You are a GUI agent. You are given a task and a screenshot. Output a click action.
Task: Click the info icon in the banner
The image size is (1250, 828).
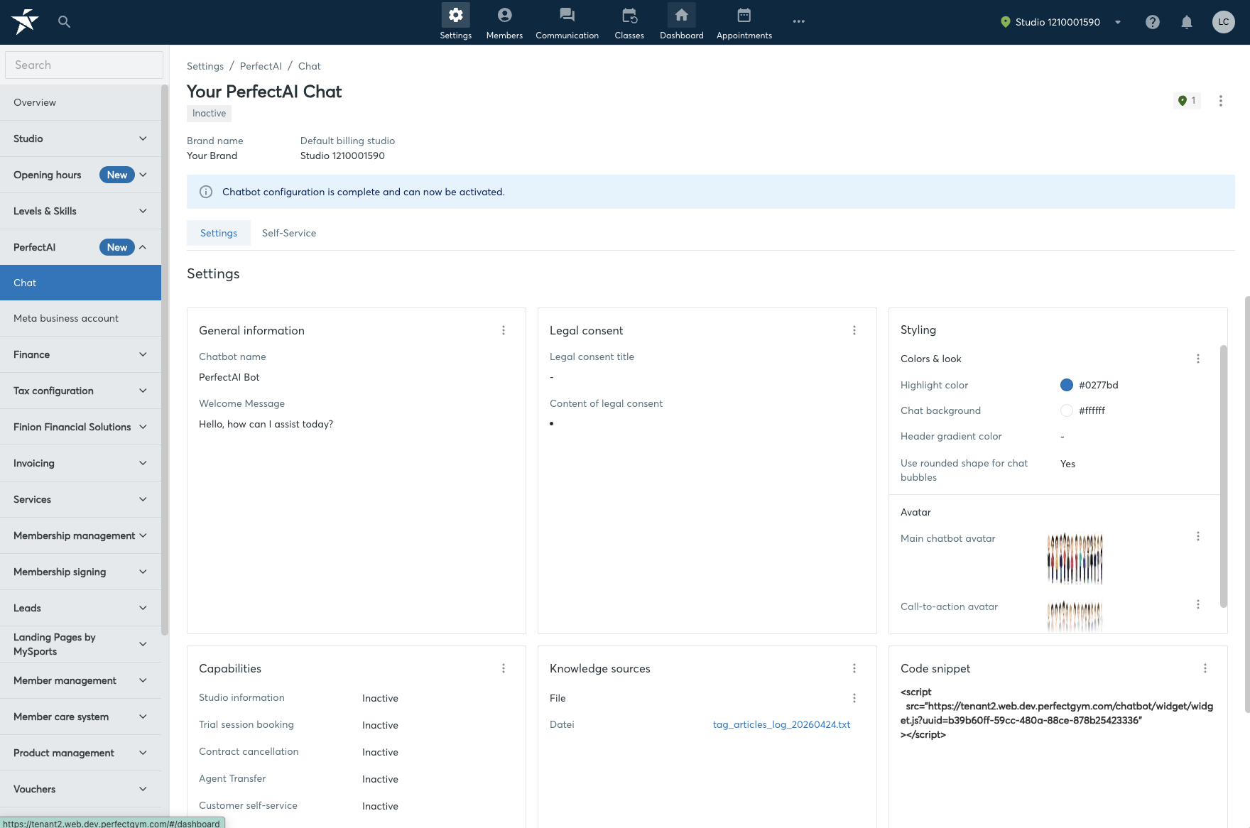[206, 192]
